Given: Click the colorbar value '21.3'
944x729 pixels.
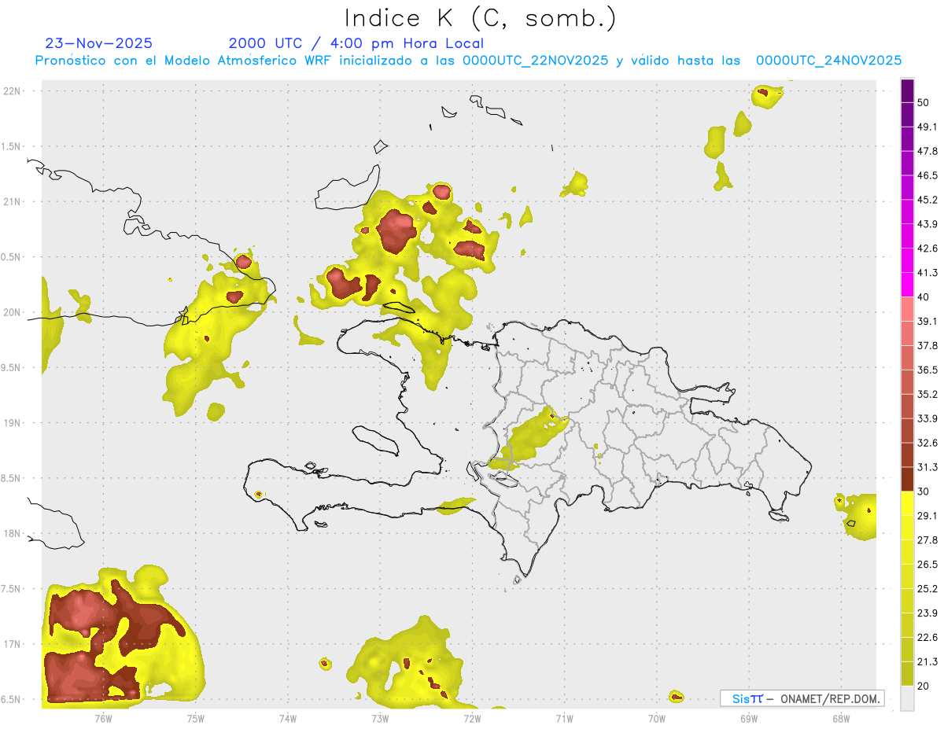Looking at the screenshot, I should point(927,661).
